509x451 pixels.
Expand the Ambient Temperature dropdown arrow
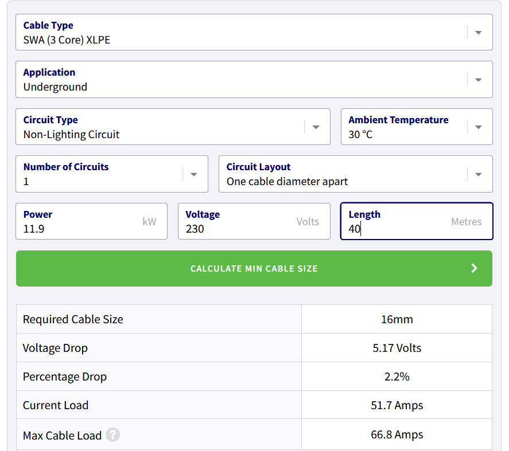click(x=478, y=127)
